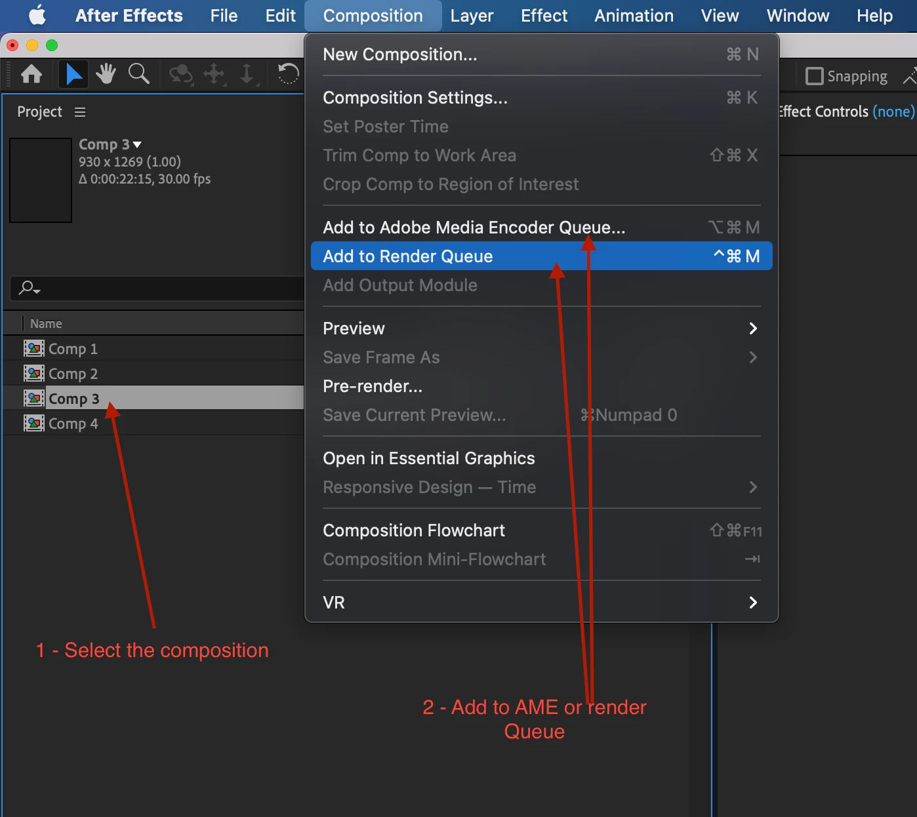Image resolution: width=917 pixels, height=817 pixels.
Task: Toggle the Snapping checkbox
Action: tap(814, 76)
